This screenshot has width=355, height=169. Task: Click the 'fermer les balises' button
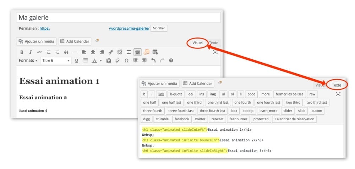click(x=290, y=94)
